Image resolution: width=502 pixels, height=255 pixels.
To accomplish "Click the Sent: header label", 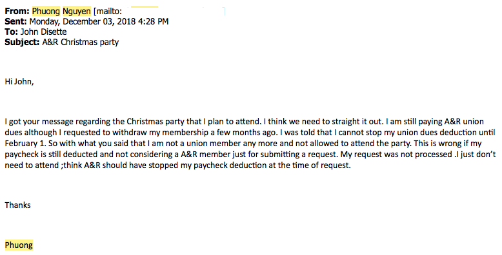I will [15, 22].
